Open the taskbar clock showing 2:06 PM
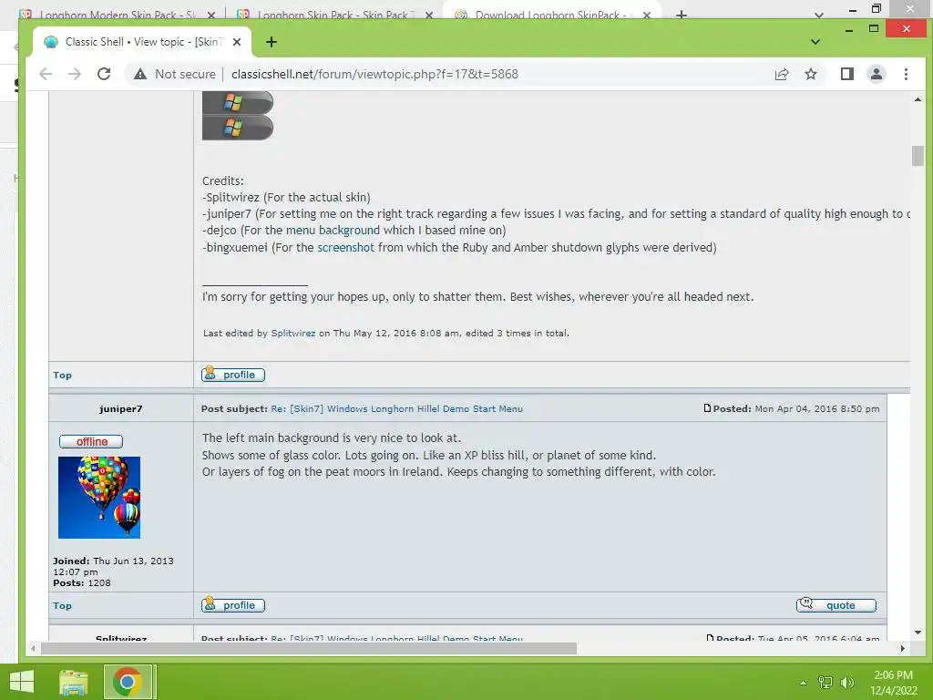The height and width of the screenshot is (700, 933). tap(894, 683)
